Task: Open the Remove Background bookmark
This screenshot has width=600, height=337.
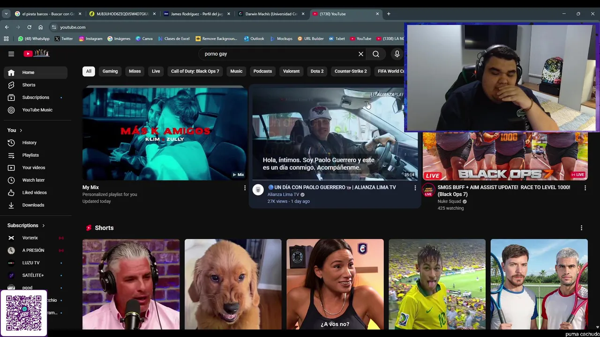Action: click(x=217, y=39)
